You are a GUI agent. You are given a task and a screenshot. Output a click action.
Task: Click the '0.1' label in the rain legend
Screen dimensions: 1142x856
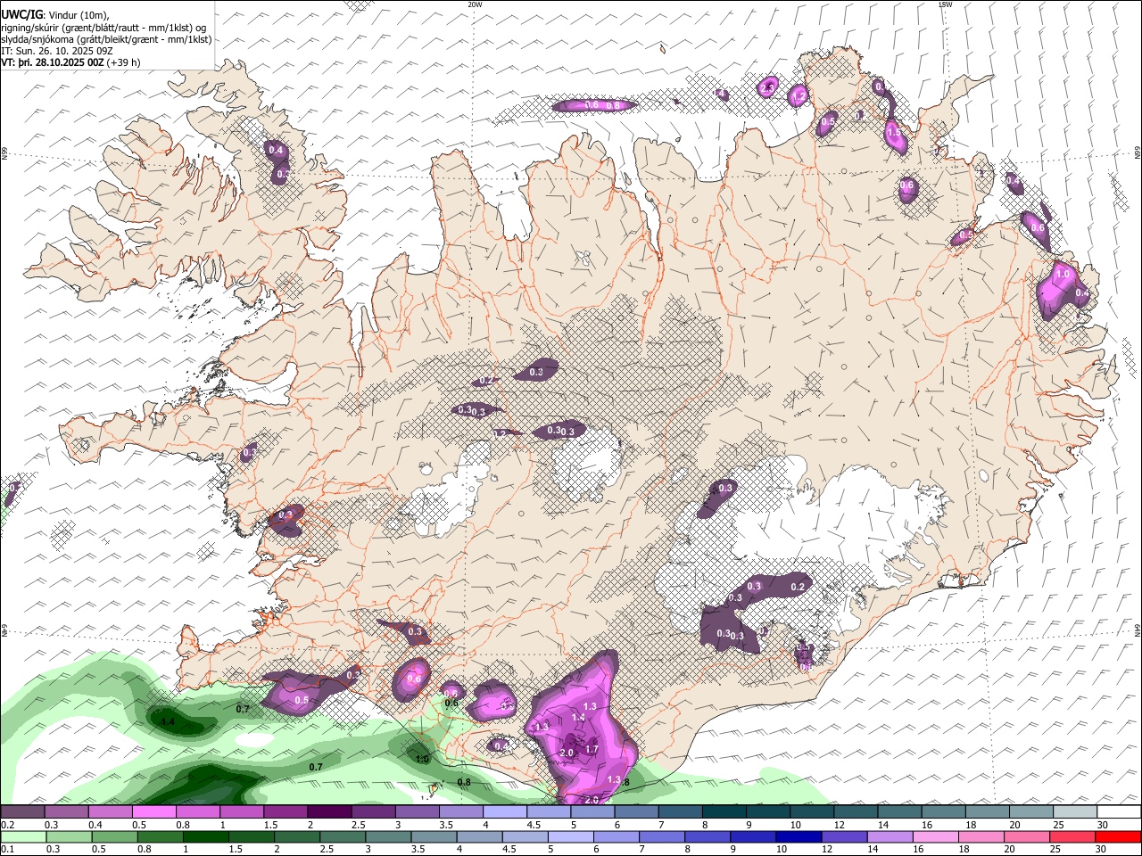(x=6, y=850)
